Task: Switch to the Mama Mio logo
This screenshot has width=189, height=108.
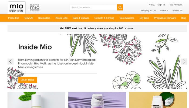Action: point(35,8)
